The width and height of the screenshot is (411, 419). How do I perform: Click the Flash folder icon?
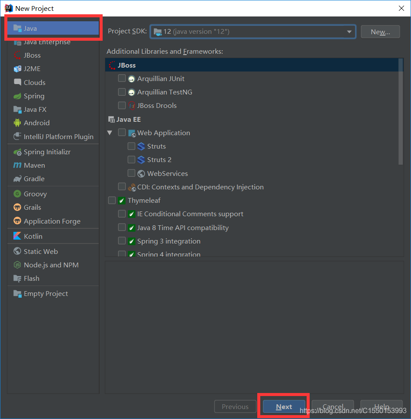pos(17,278)
